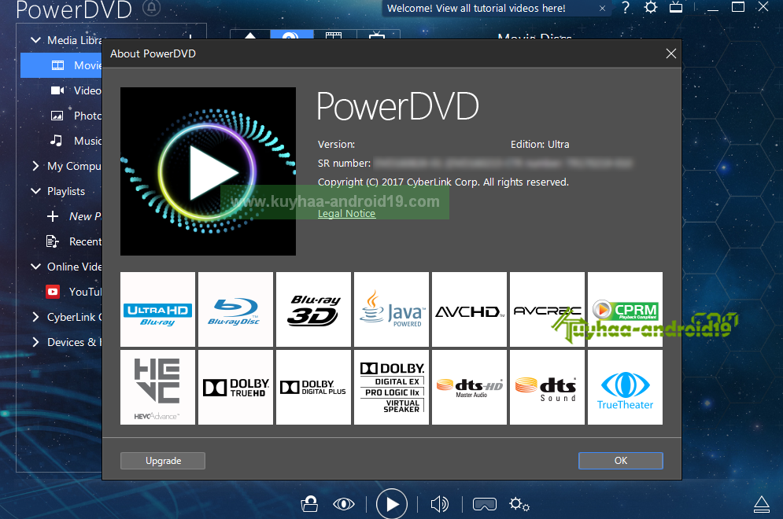Screen dimensions: 783x519
Task: Click the dts-HD Master Audio logo
Action: pos(469,387)
